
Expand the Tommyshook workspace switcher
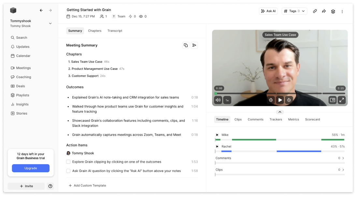(x=50, y=23)
